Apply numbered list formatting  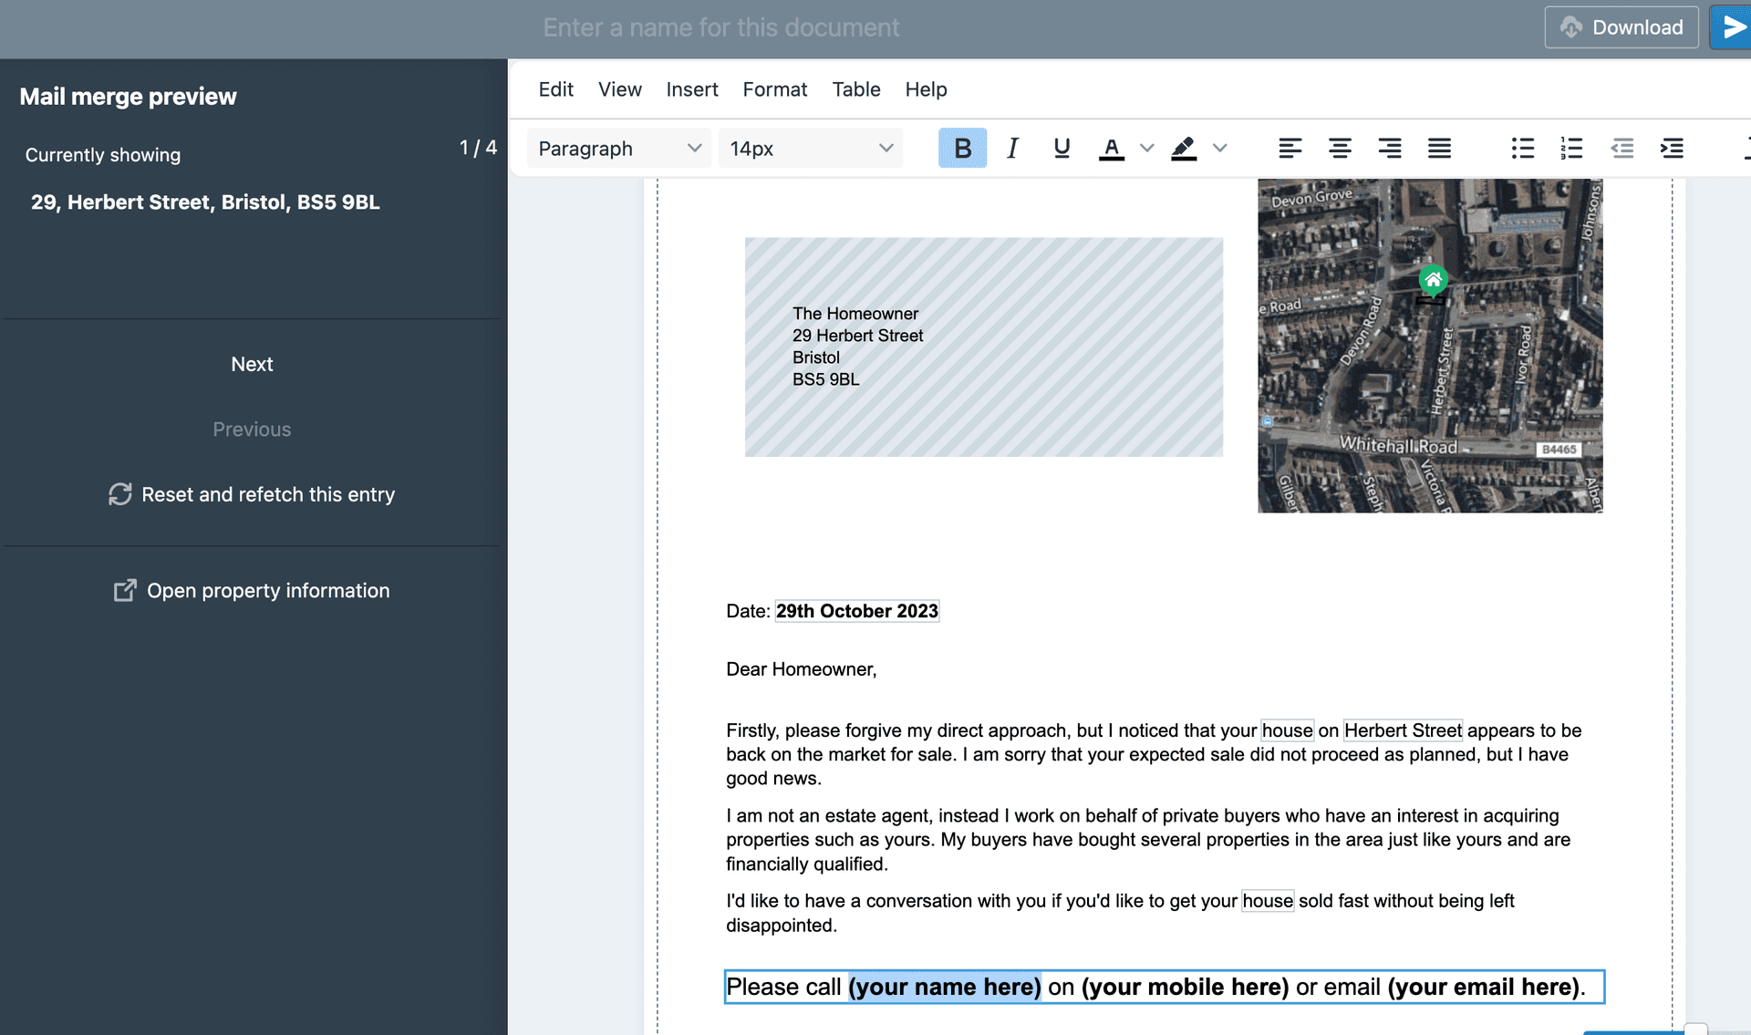click(x=1572, y=148)
